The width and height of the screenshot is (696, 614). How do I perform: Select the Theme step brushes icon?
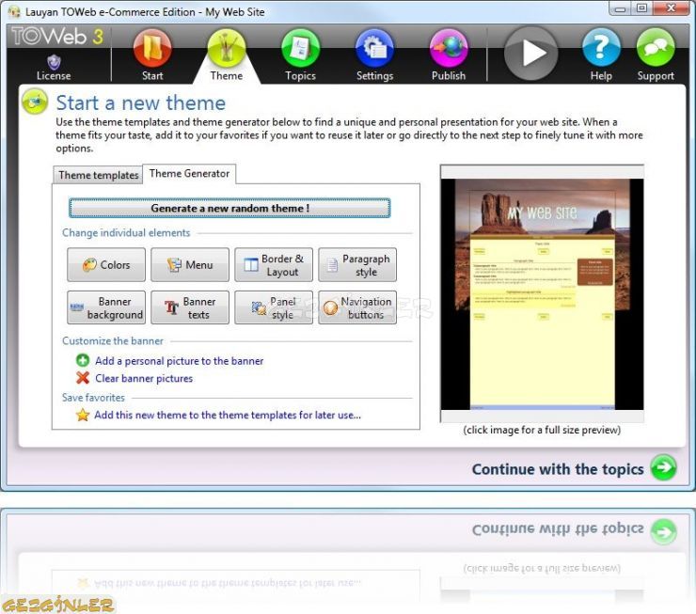pyautogui.click(x=227, y=48)
